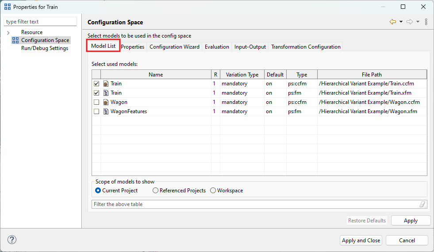Image resolution: width=434 pixels, height=252 pixels.
Task: Click the Configuration Space icon in sidebar
Action: click(15, 40)
